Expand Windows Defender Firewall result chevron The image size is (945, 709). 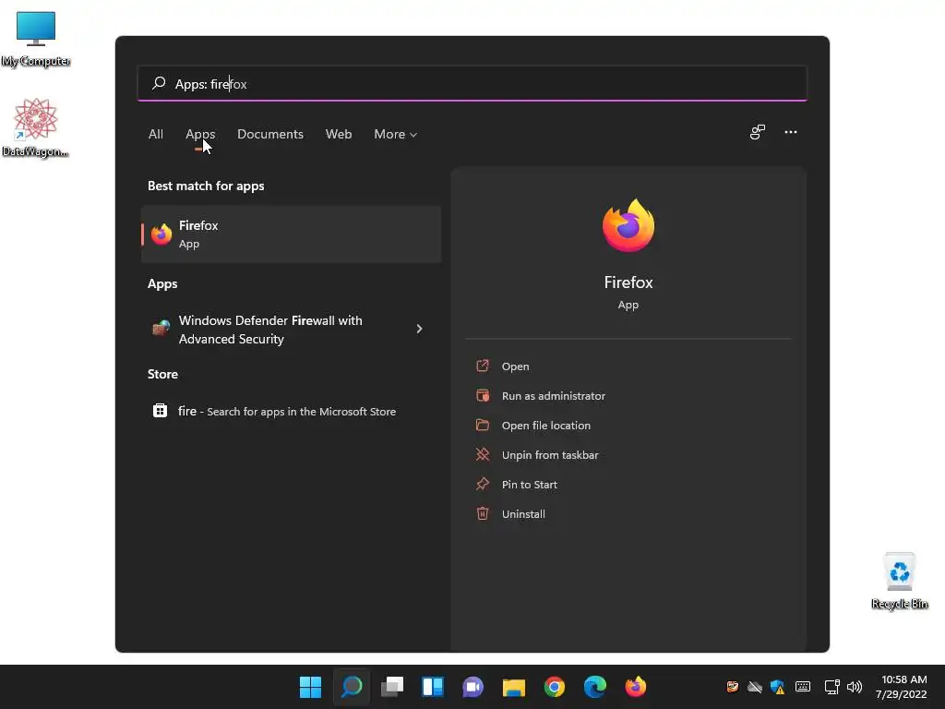(419, 329)
